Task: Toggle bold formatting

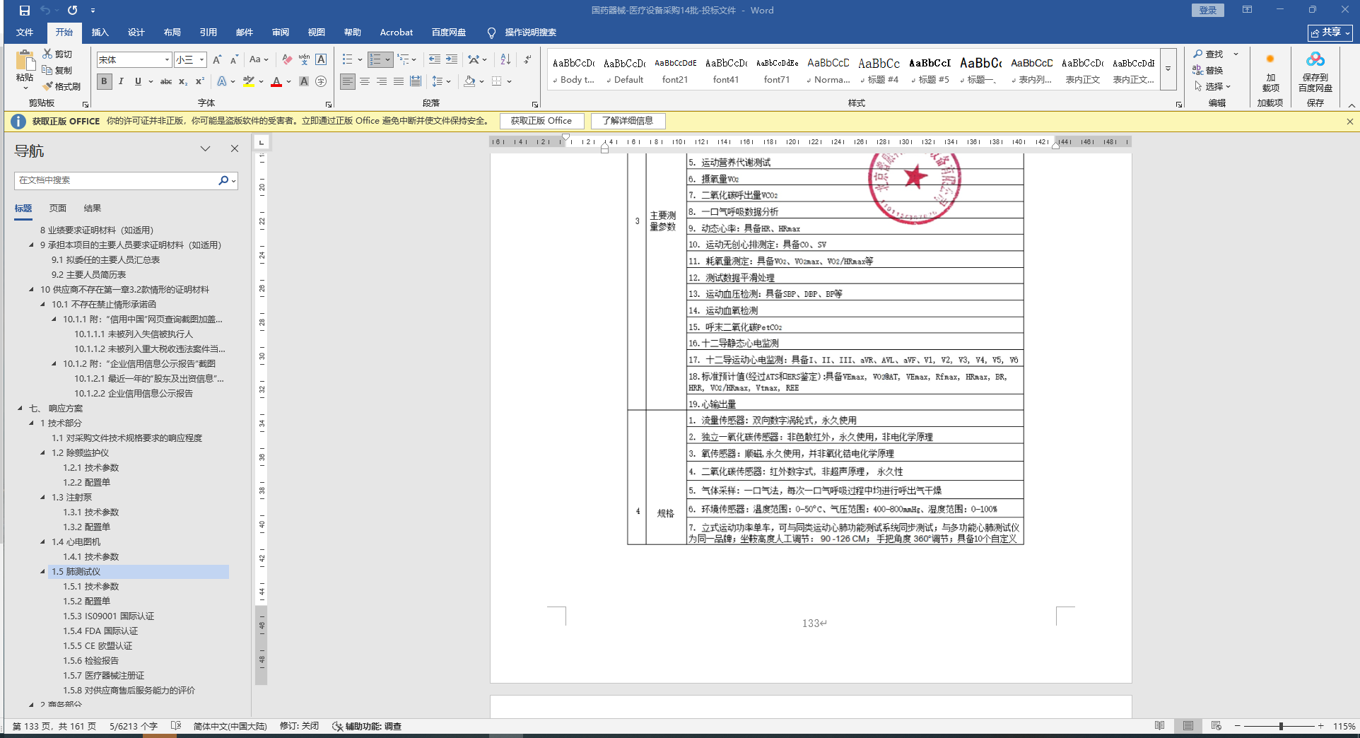Action: pyautogui.click(x=104, y=81)
